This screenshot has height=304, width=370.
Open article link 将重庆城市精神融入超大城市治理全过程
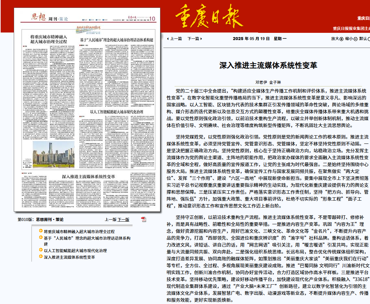[79, 231]
